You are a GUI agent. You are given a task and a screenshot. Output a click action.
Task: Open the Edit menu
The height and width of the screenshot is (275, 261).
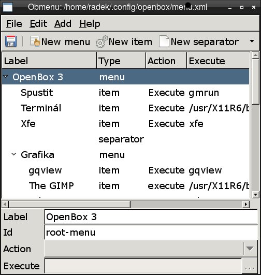(38, 24)
